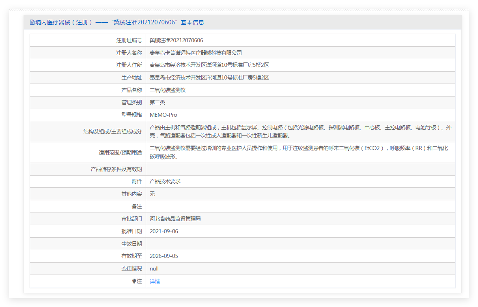Click the document icon beside the header title
The width and height of the screenshot is (478, 307).
tap(32, 22)
